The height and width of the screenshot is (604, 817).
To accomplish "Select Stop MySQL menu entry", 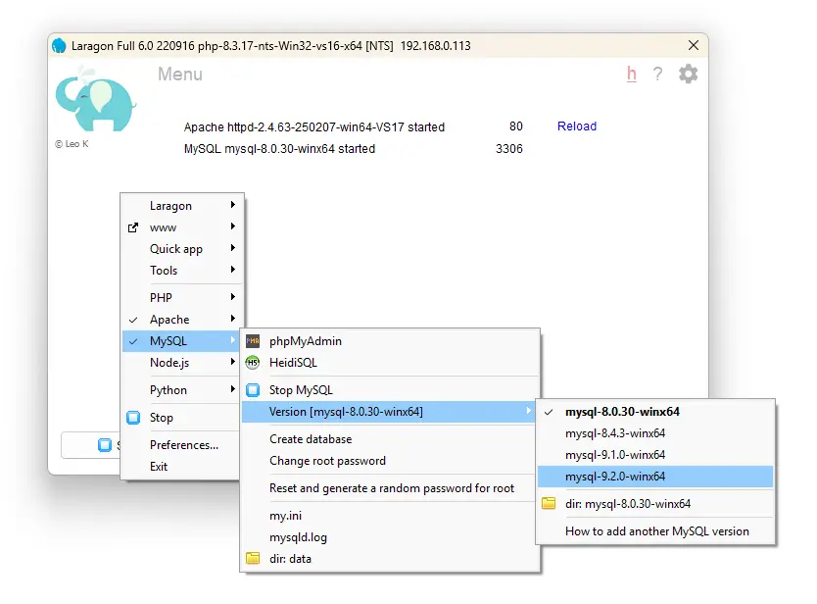I will click(x=389, y=390).
